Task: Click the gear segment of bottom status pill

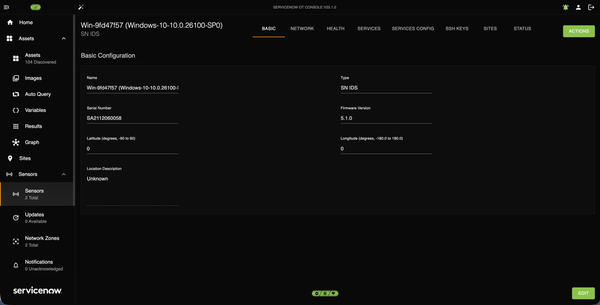Action: point(317,294)
